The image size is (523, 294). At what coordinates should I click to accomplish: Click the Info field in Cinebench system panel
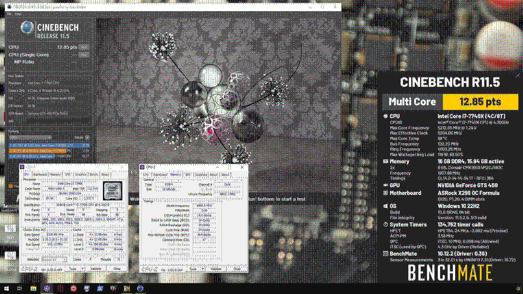pyautogui.click(x=58, y=121)
